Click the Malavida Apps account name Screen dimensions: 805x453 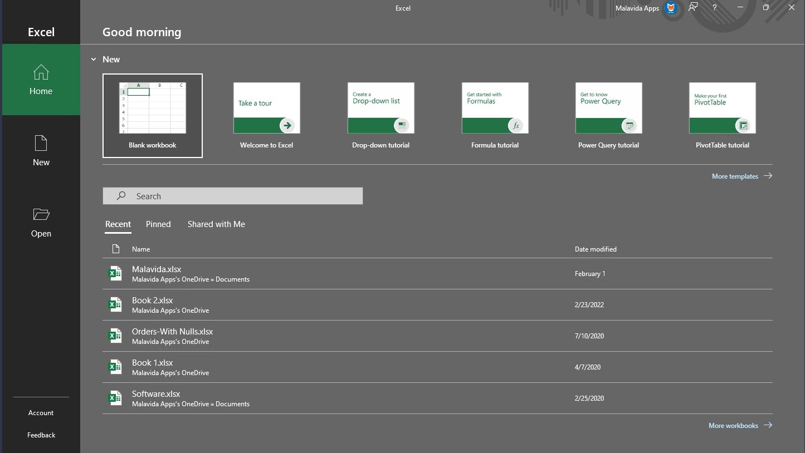pyautogui.click(x=637, y=8)
